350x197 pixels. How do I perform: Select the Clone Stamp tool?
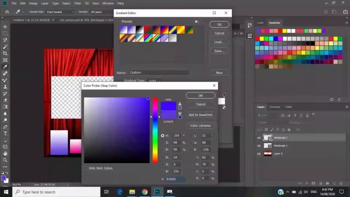coord(5,87)
